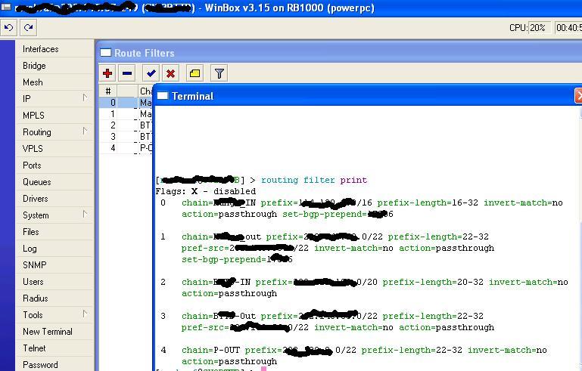Click the Route Filters title bar

coord(340,53)
